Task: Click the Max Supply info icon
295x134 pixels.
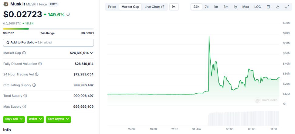Action: click(x=24, y=107)
